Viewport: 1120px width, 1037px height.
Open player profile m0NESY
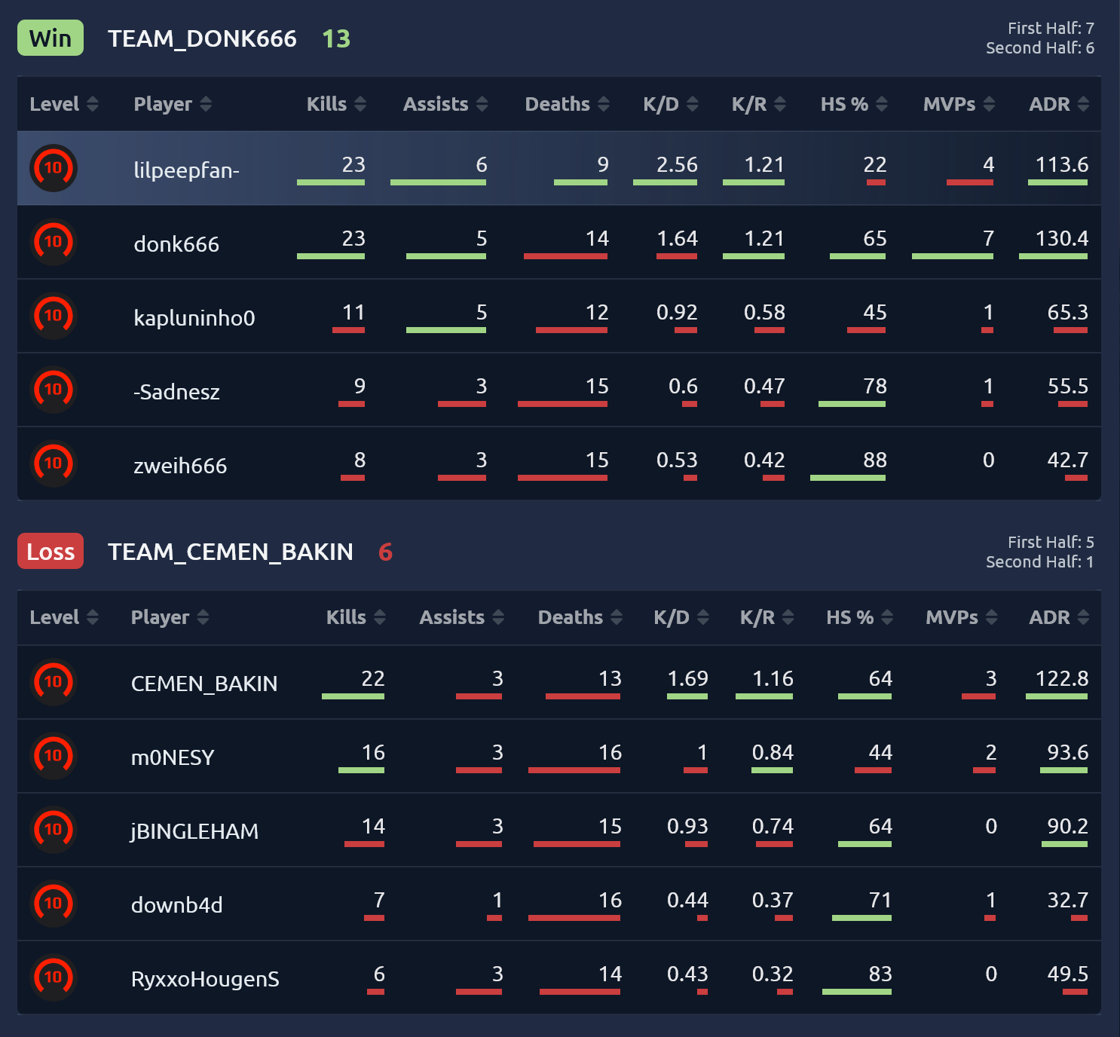(x=173, y=757)
